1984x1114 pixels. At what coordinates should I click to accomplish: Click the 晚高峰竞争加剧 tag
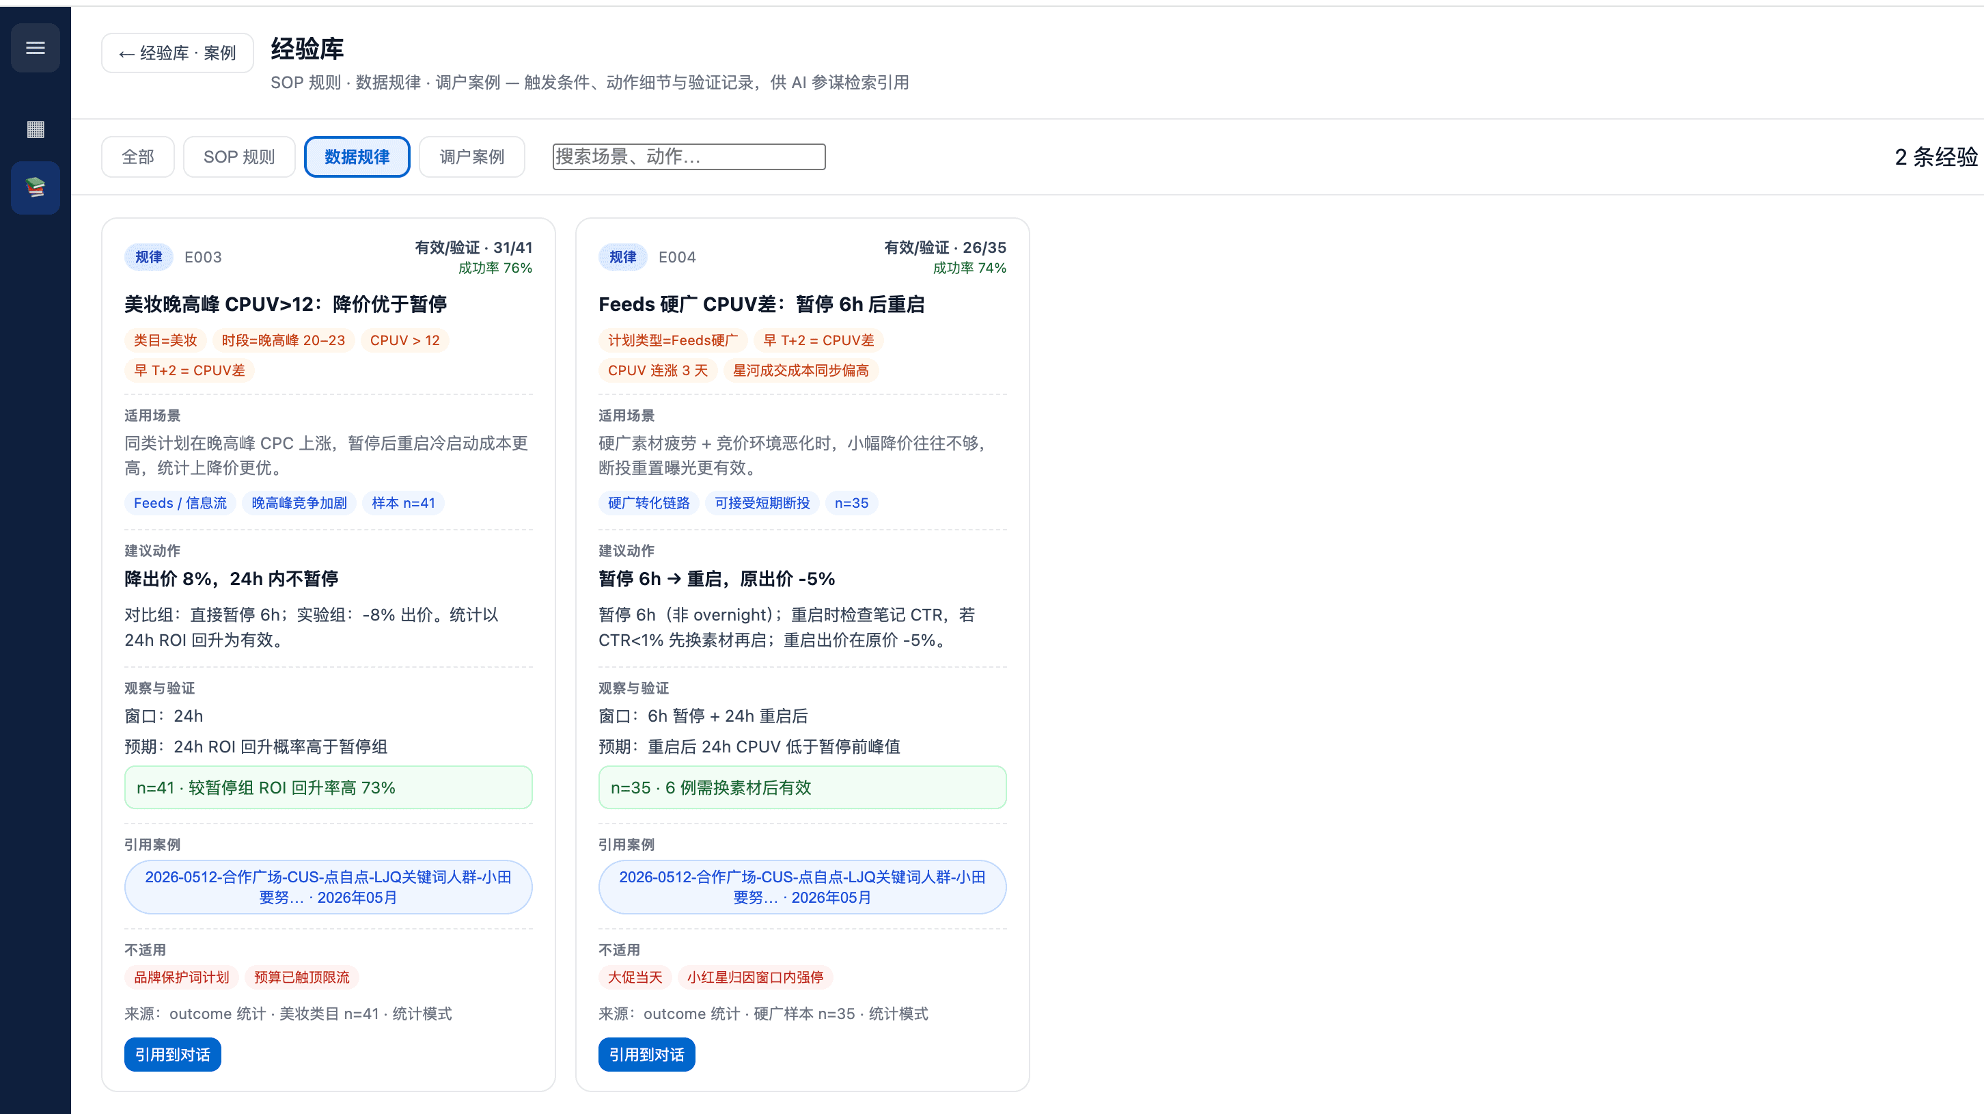[299, 503]
